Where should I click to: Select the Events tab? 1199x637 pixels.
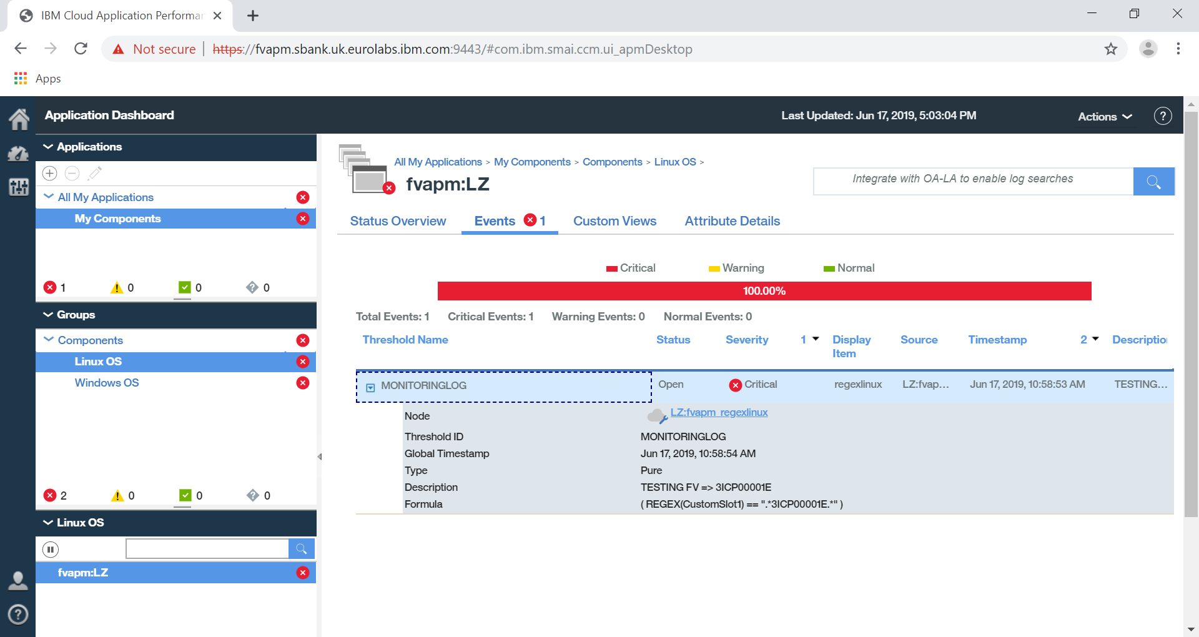point(510,221)
